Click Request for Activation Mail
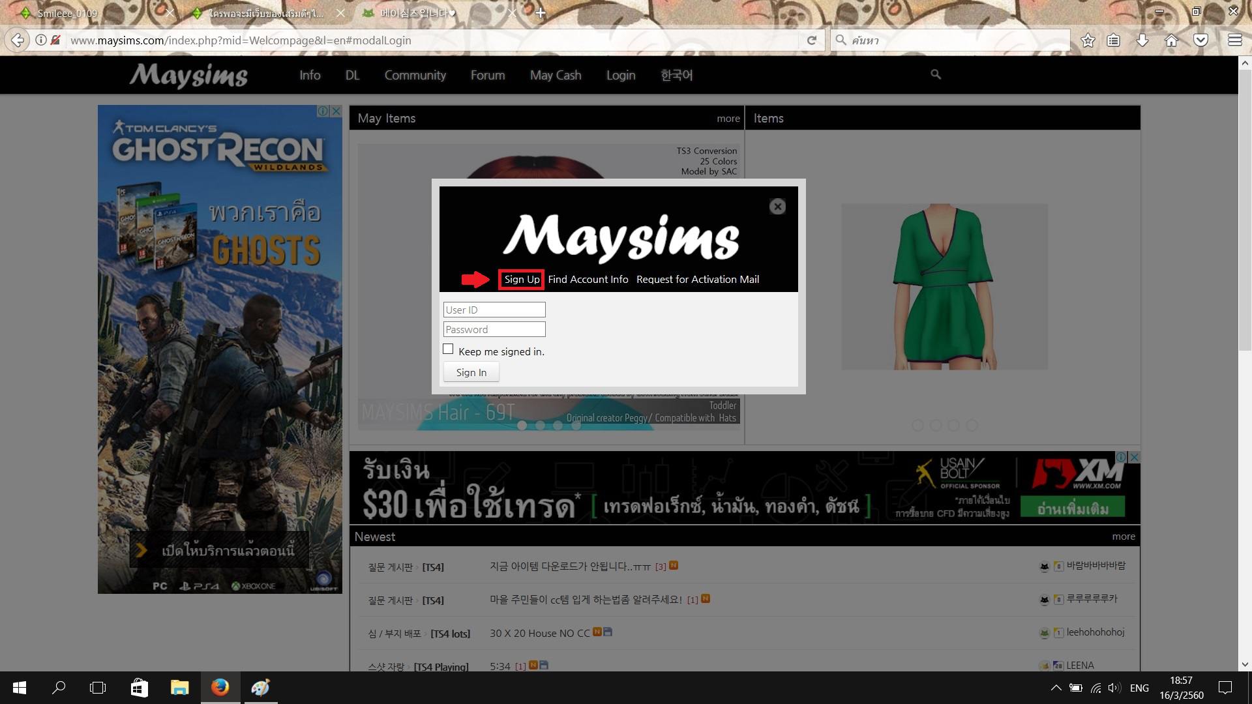1252x704 pixels. [x=698, y=279]
